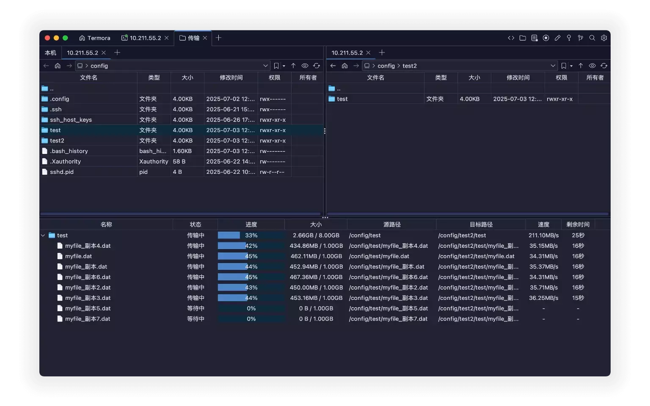The image size is (650, 406).
Task: Open the port forwarding branch icon
Action: click(581, 38)
